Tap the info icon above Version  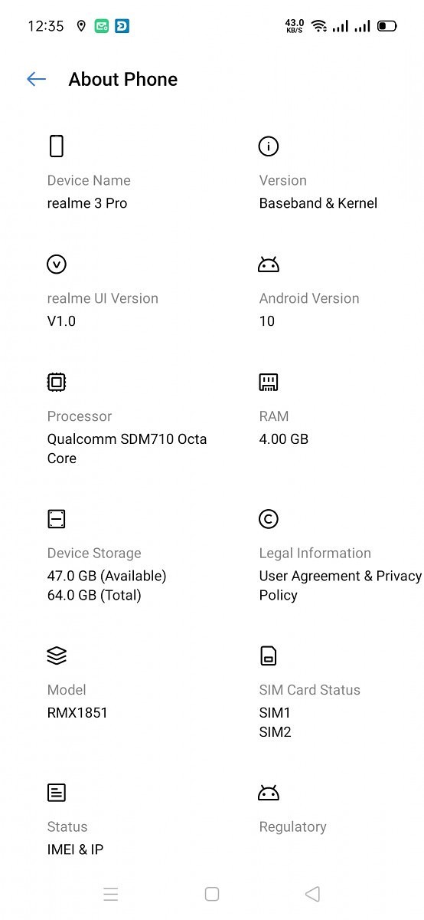pos(269,146)
